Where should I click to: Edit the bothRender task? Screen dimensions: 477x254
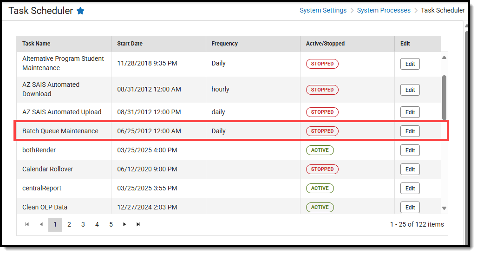(x=410, y=150)
